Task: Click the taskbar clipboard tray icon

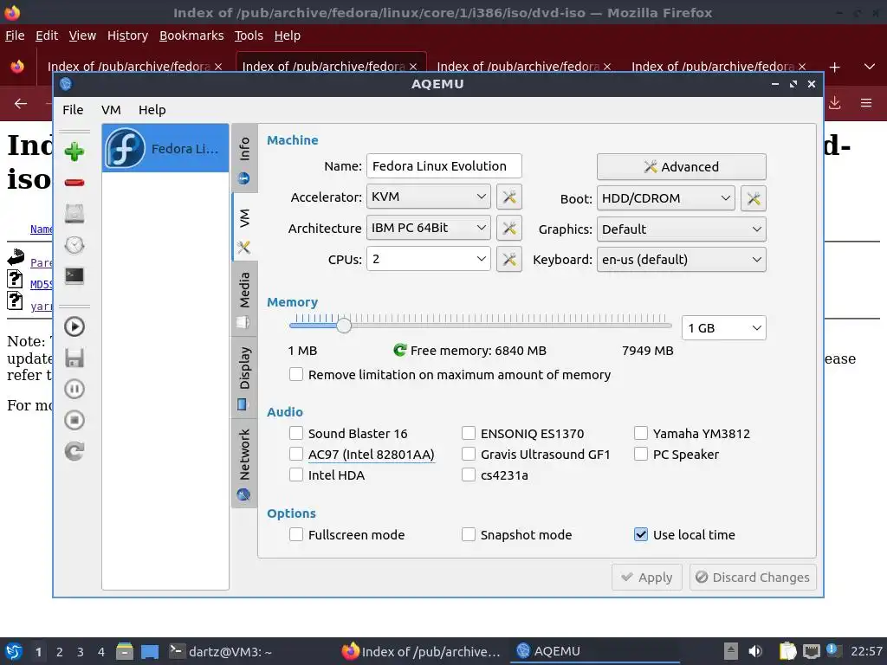Action: [787, 651]
